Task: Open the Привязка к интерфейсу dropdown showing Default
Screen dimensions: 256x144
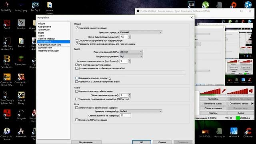Action: coord(141,111)
